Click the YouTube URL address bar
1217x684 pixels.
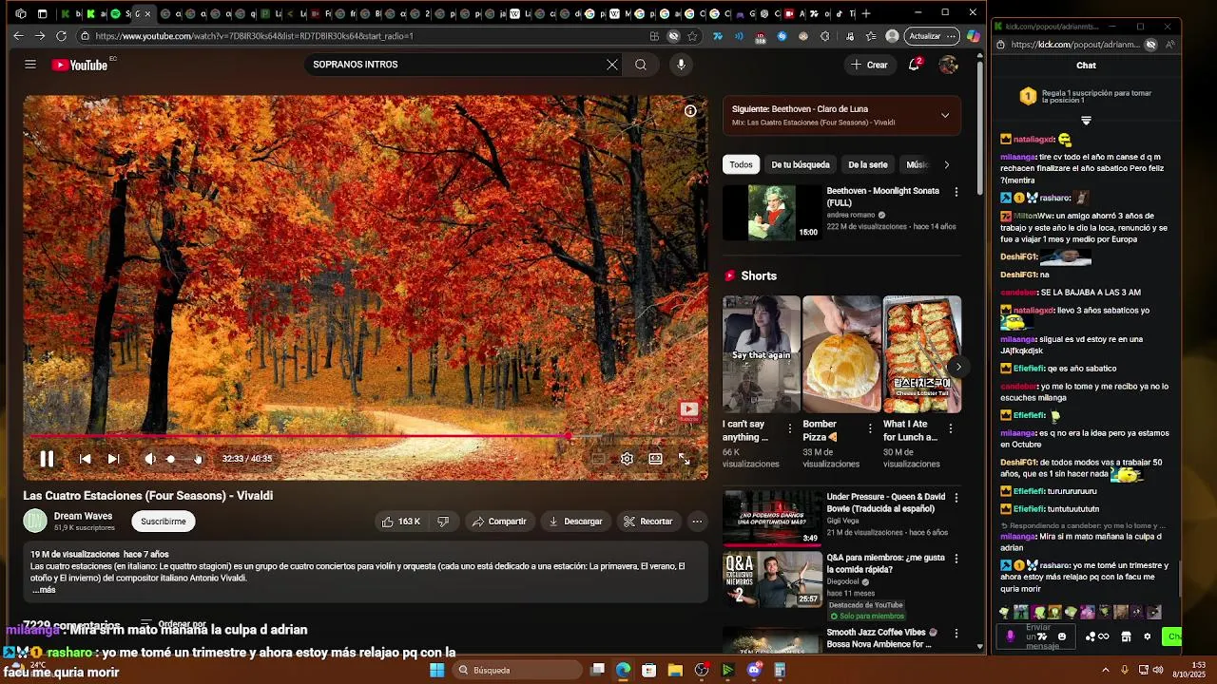[361, 36]
